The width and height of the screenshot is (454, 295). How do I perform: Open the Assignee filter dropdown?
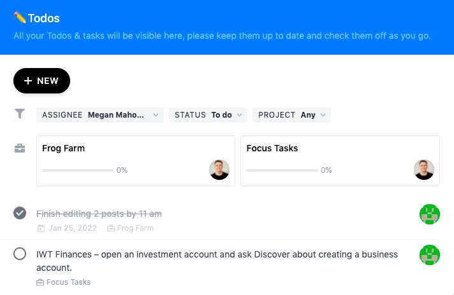pyautogui.click(x=100, y=115)
